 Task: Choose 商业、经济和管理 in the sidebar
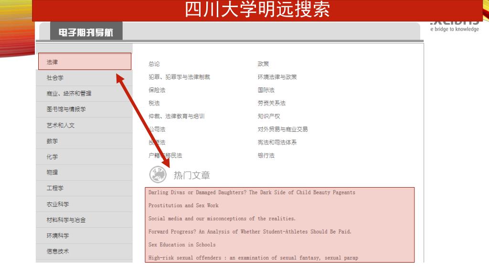pyautogui.click(x=84, y=94)
